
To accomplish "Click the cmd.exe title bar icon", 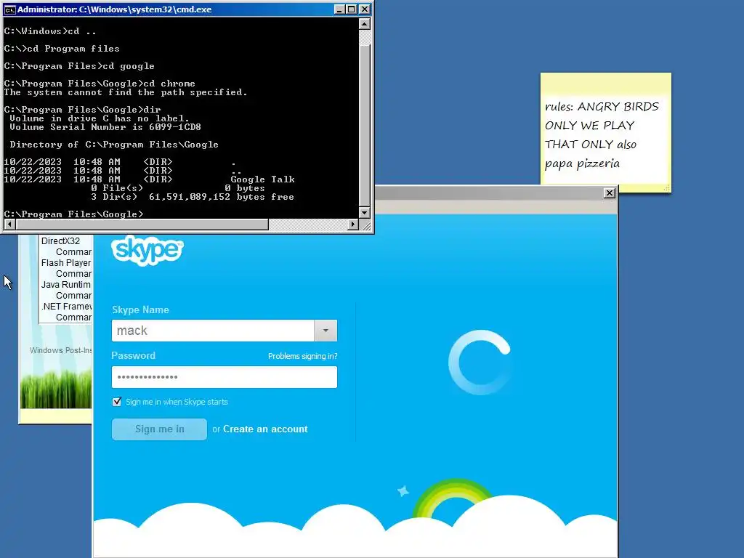I will [x=9, y=9].
